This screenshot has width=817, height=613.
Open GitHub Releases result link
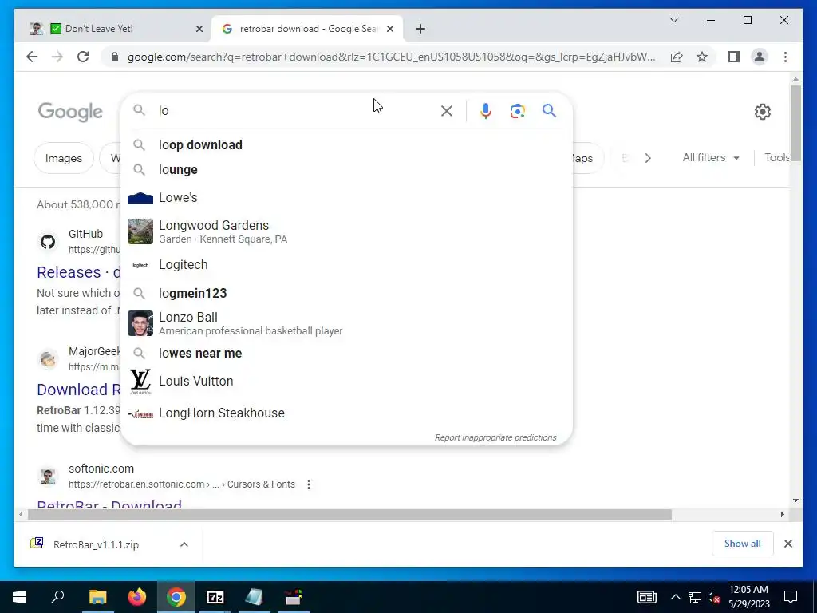pos(79,272)
